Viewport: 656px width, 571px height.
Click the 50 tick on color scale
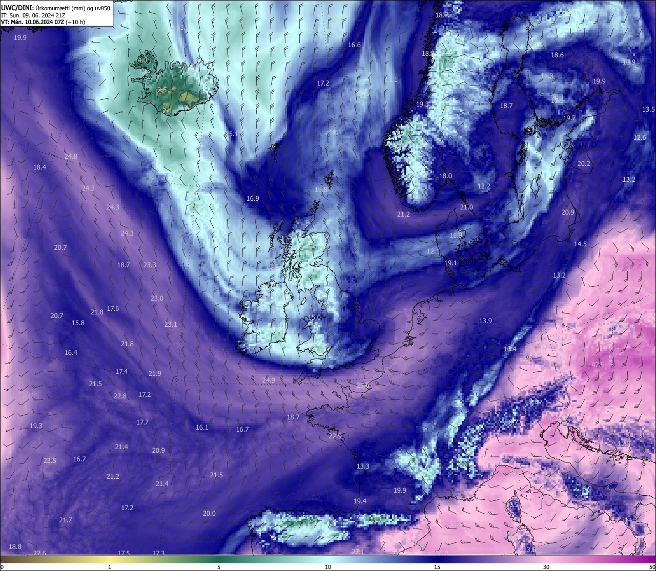652,567
